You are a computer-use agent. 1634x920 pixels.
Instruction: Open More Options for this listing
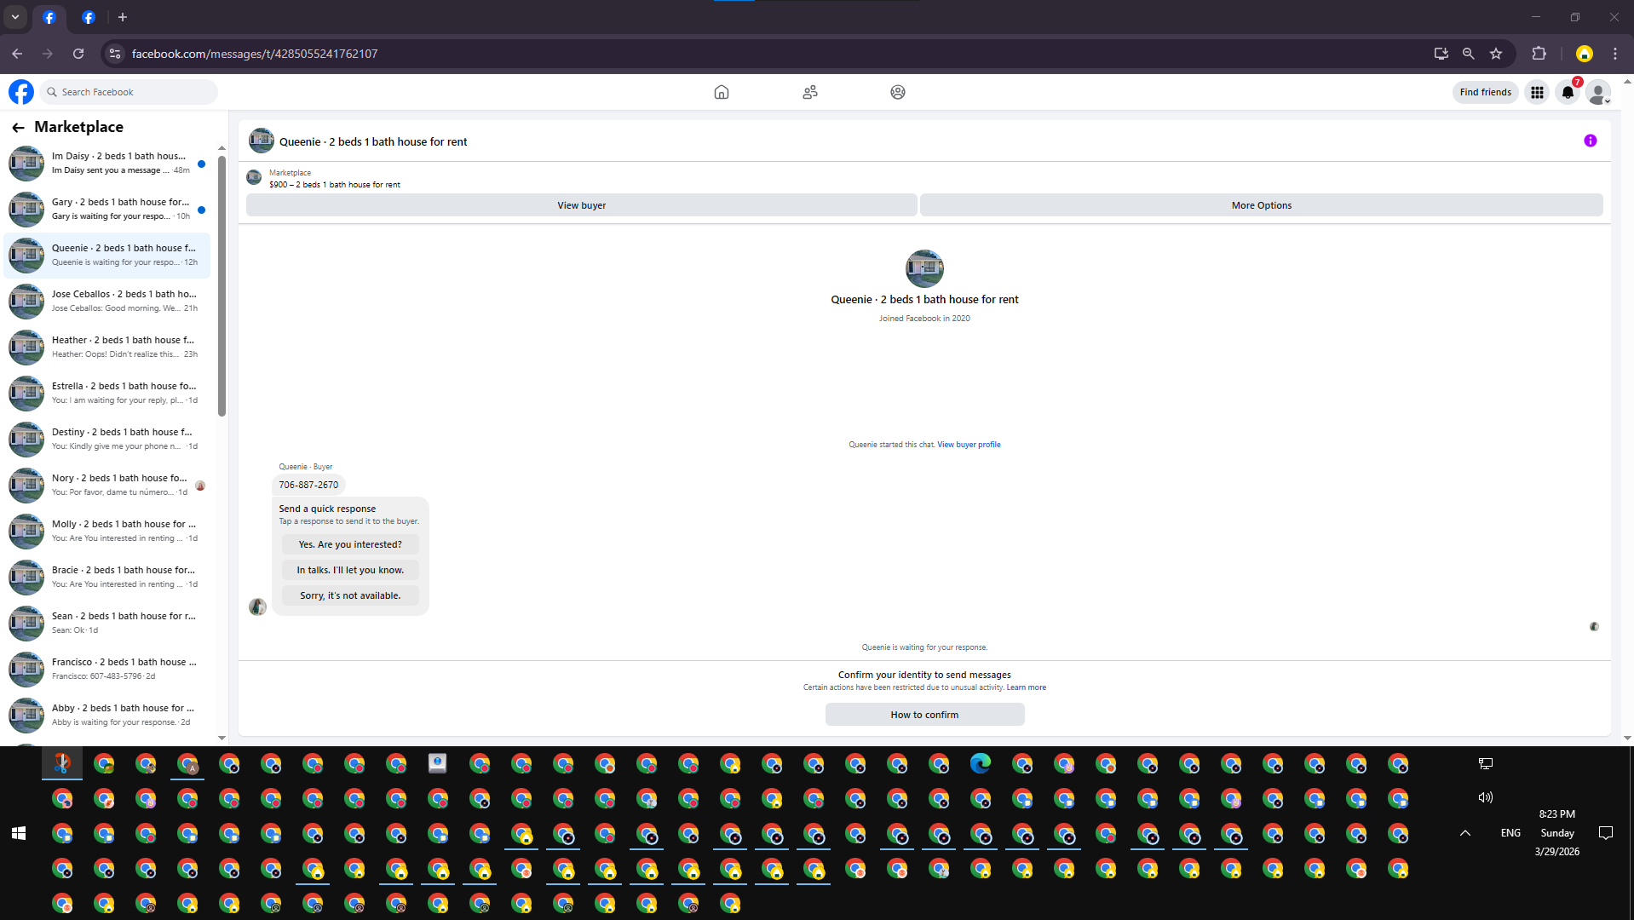pyautogui.click(x=1261, y=205)
